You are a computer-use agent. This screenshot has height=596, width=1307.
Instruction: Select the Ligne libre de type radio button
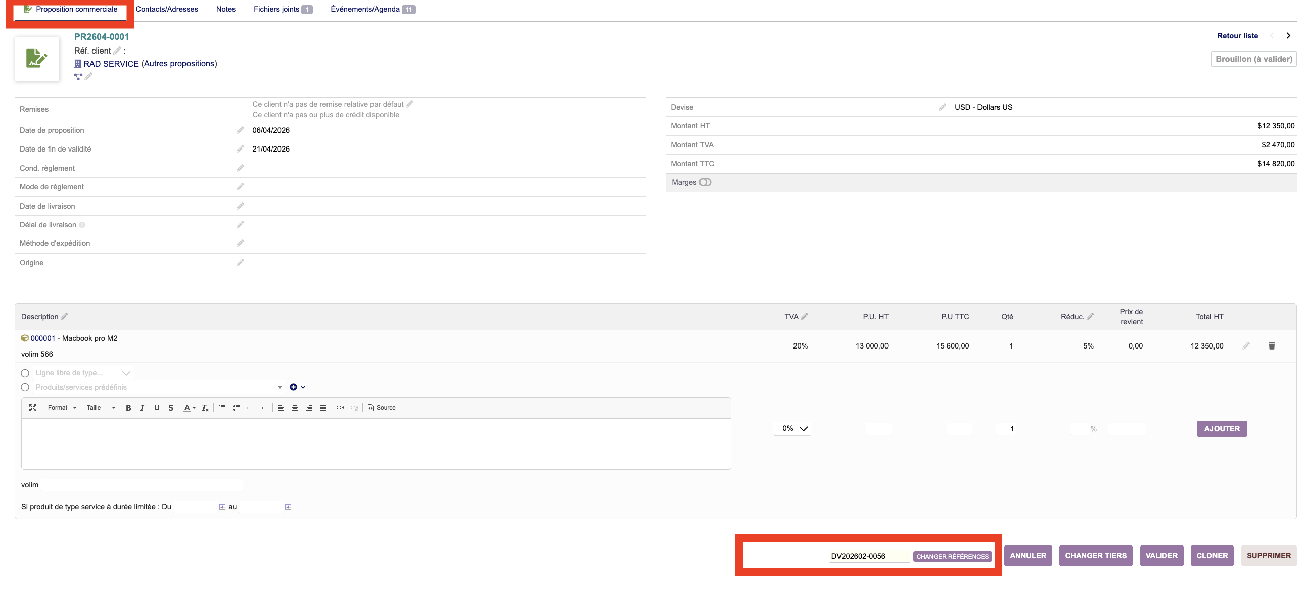point(25,373)
